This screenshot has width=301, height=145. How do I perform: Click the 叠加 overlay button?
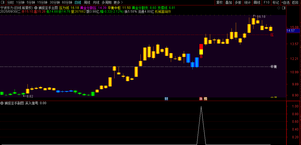229,2
